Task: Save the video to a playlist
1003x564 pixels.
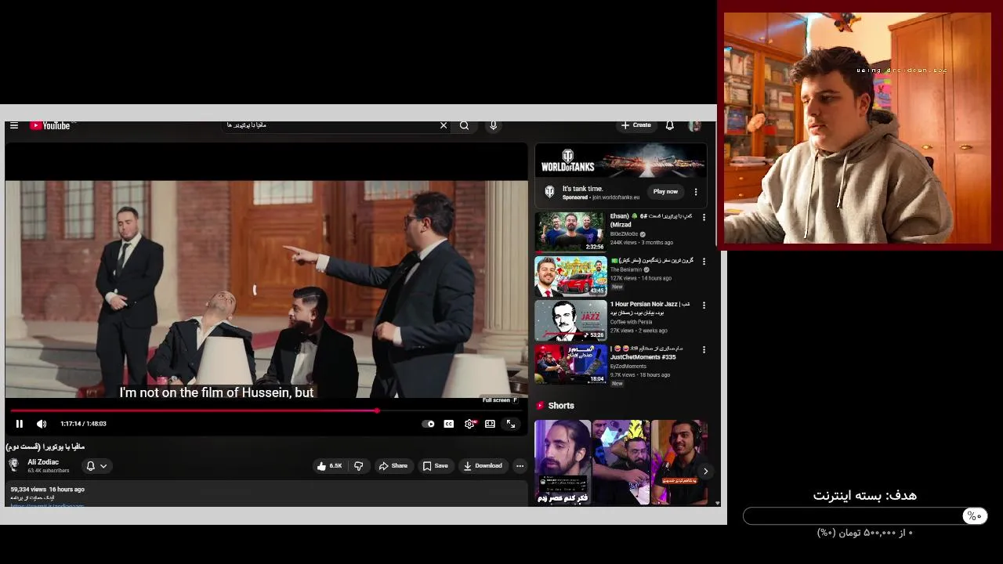Action: pos(435,466)
